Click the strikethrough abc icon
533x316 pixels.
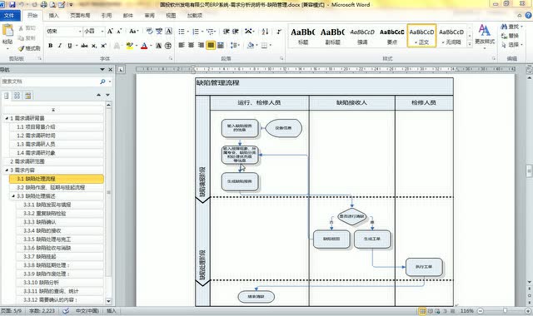84,46
